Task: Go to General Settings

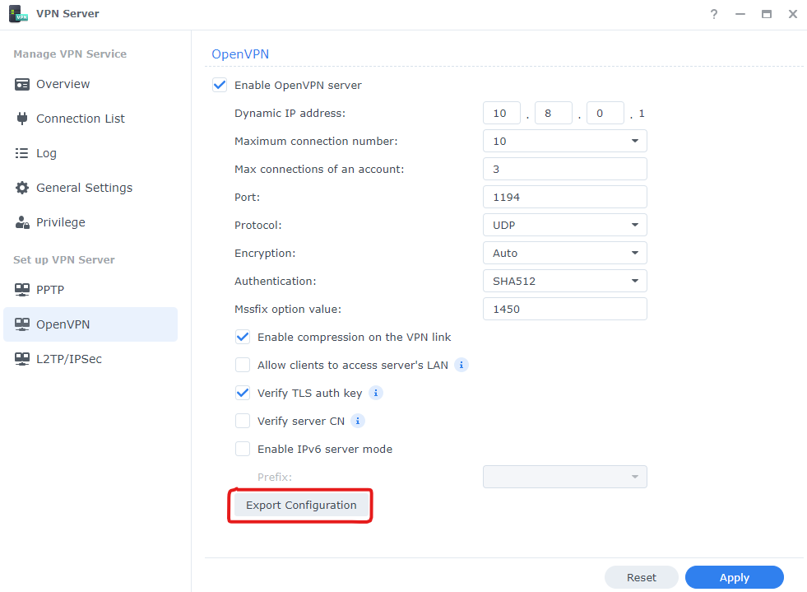Action: coord(90,188)
